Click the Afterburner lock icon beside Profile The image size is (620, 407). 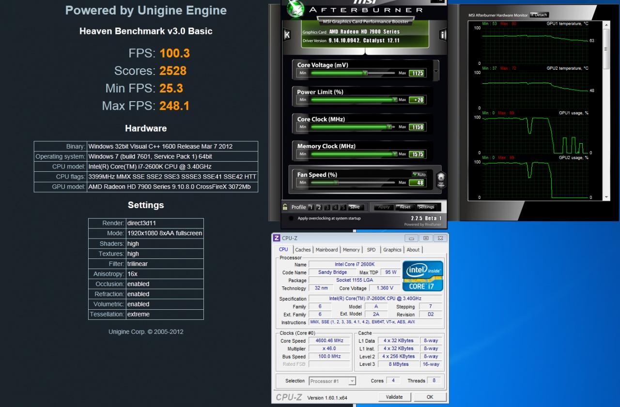coord(286,207)
